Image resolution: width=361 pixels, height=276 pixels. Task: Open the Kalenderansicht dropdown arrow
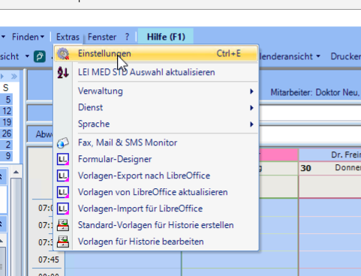(318, 56)
